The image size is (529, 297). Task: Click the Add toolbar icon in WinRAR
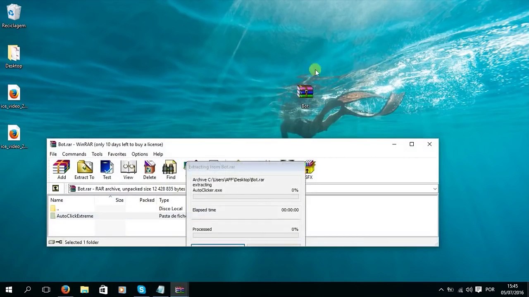click(x=61, y=170)
